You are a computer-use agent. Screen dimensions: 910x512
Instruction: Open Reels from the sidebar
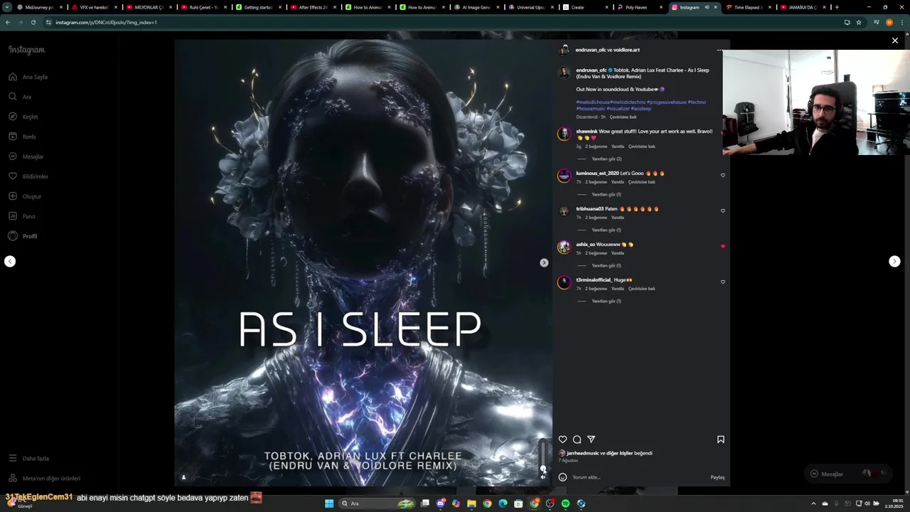pos(22,137)
